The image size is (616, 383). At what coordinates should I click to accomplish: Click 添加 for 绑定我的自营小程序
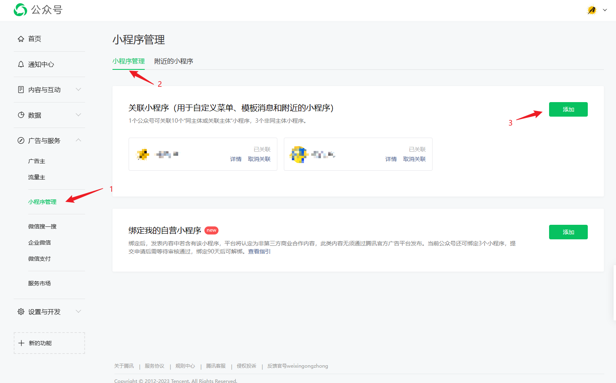568,232
